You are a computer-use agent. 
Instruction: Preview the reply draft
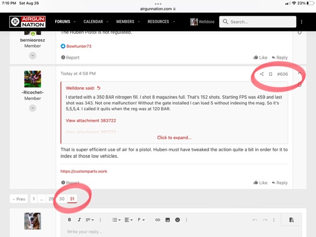tap(291, 220)
